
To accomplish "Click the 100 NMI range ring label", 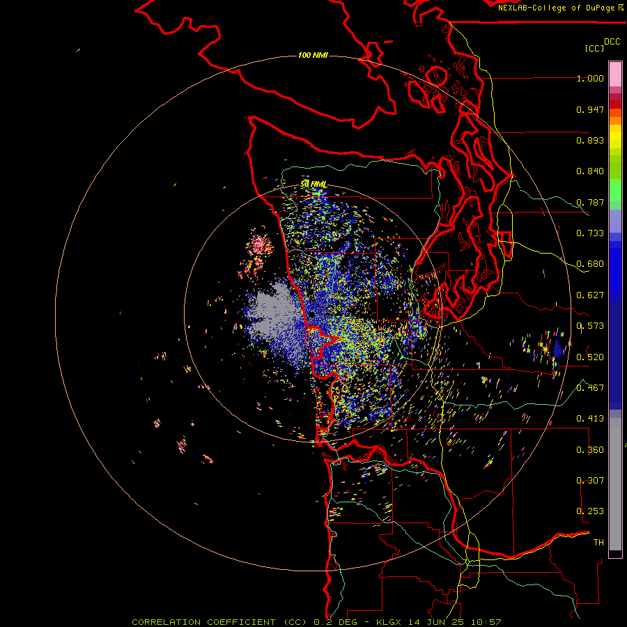I will pos(313,55).
